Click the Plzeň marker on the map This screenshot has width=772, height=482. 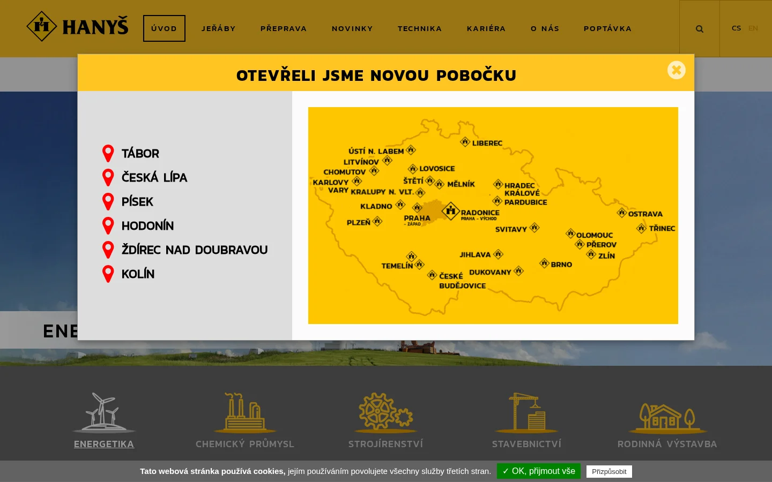(377, 221)
